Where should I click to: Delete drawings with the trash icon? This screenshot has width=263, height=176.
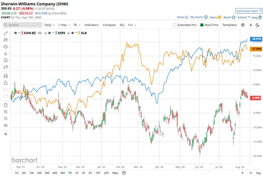(6, 105)
